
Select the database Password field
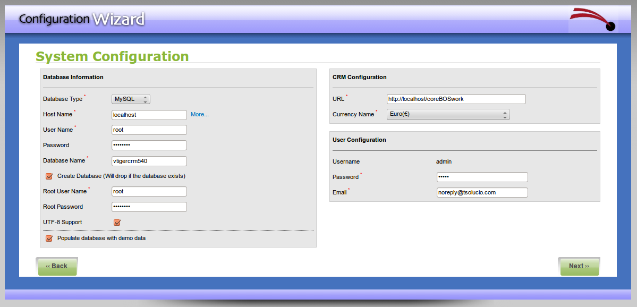[149, 146]
